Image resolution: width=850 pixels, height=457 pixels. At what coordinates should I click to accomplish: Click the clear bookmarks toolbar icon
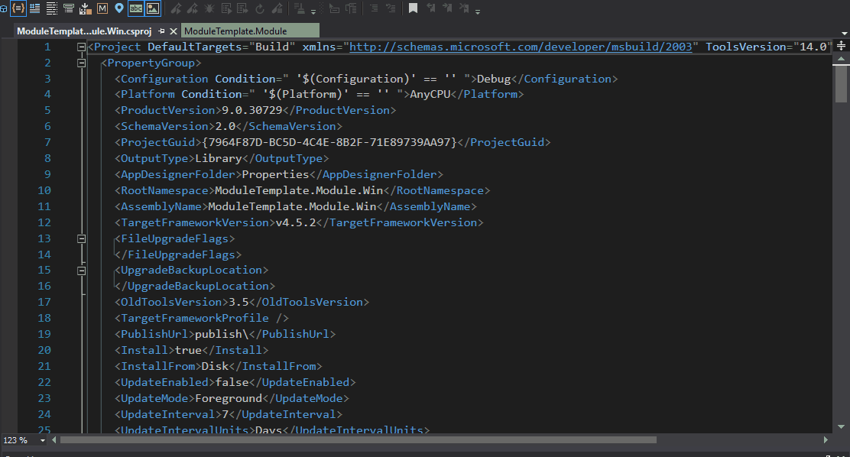pyautogui.click(x=464, y=8)
